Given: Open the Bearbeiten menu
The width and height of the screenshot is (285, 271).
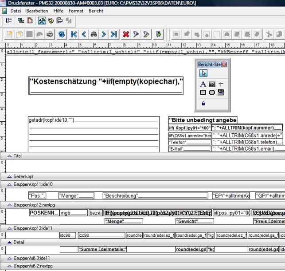Looking at the screenshot, I should [37, 10].
